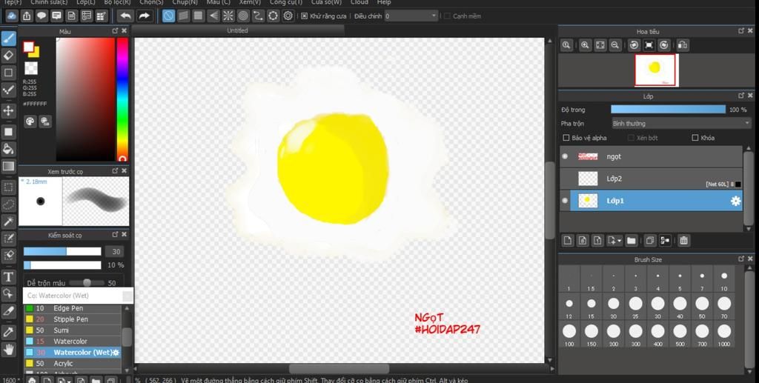Image resolution: width=759 pixels, height=383 pixels.
Task: Click the foreground color swatch
Action: [29, 47]
